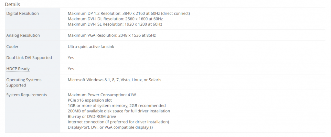The height and width of the screenshot is (137, 331).
Task: Click the Microsoft Windows 8.1 operating systems text
Action: pyautogui.click(x=114, y=80)
